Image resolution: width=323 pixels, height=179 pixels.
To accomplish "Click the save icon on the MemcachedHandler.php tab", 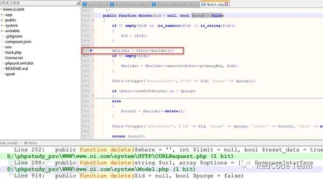I will (154, 4).
